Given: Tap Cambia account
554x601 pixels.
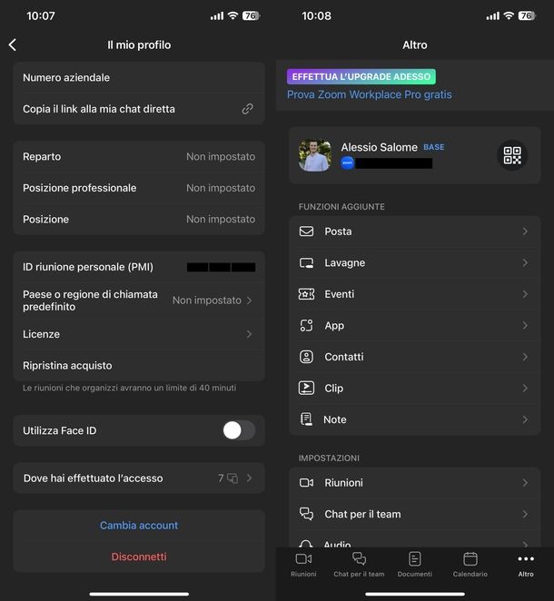Looking at the screenshot, I should [x=139, y=525].
